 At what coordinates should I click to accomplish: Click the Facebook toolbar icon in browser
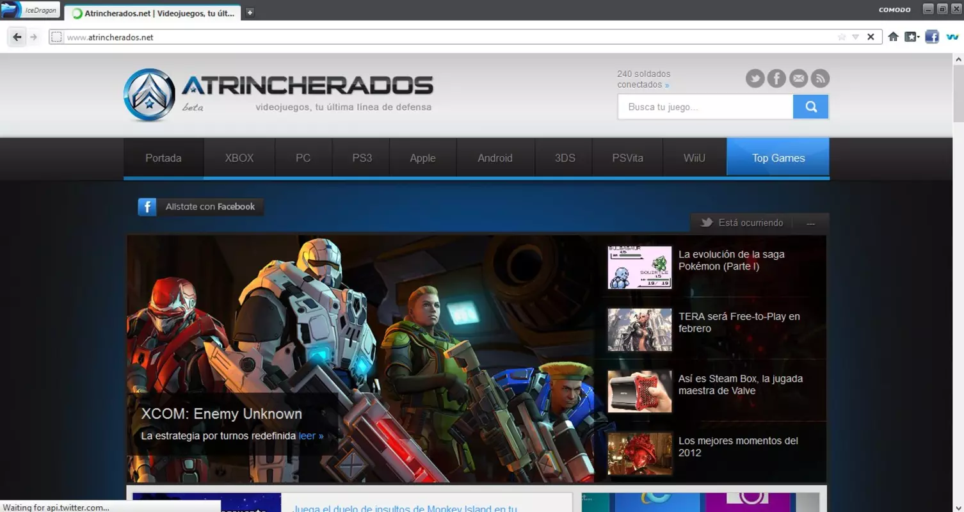tap(932, 37)
